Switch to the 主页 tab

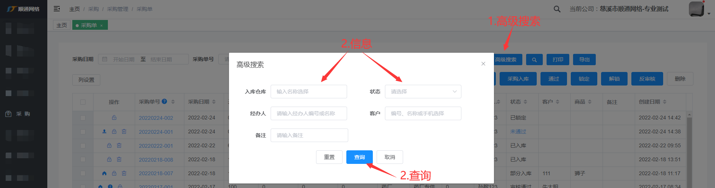[x=62, y=25]
